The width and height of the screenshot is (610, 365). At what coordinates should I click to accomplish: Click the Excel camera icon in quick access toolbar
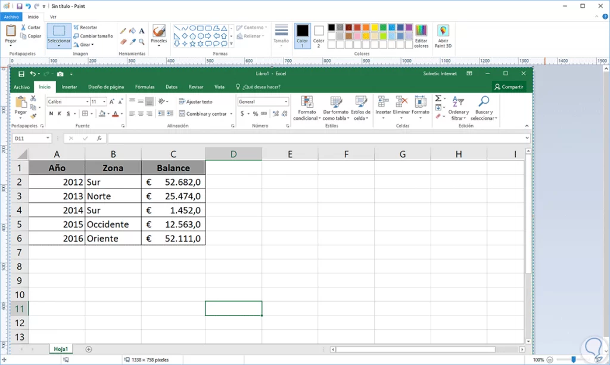point(60,73)
